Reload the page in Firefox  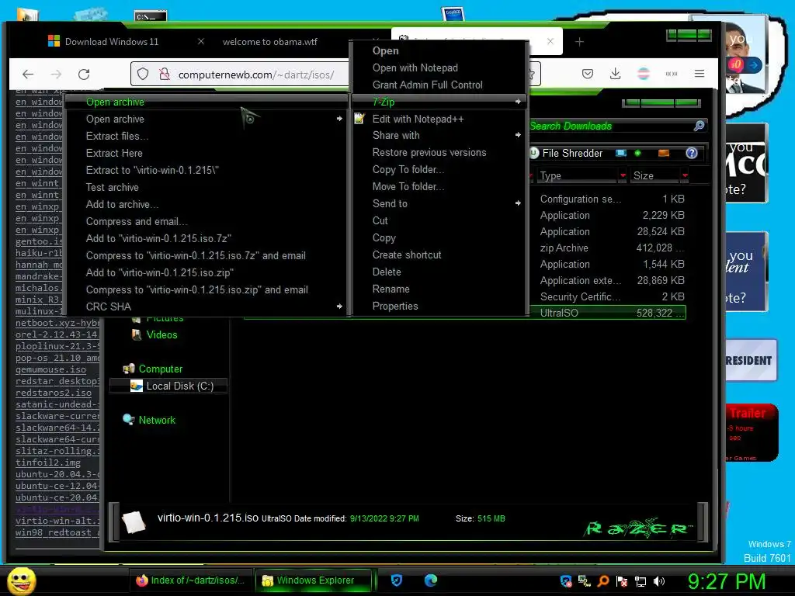click(84, 74)
